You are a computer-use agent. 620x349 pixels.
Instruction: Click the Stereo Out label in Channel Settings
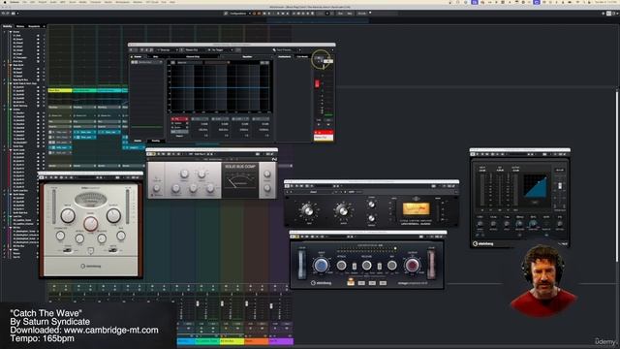[324, 138]
